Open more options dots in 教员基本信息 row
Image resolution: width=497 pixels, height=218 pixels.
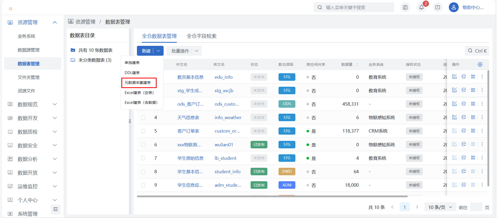click(x=482, y=77)
